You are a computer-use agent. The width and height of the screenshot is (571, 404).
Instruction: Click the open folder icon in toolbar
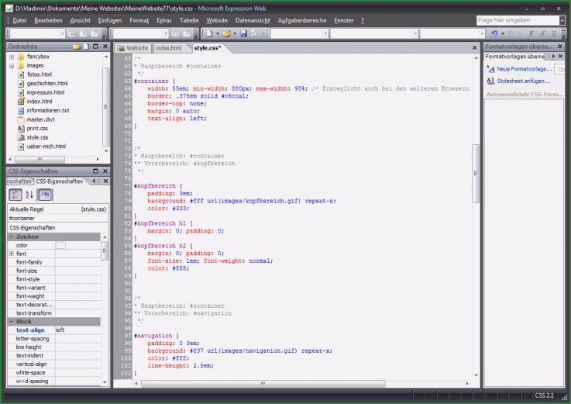point(226,34)
